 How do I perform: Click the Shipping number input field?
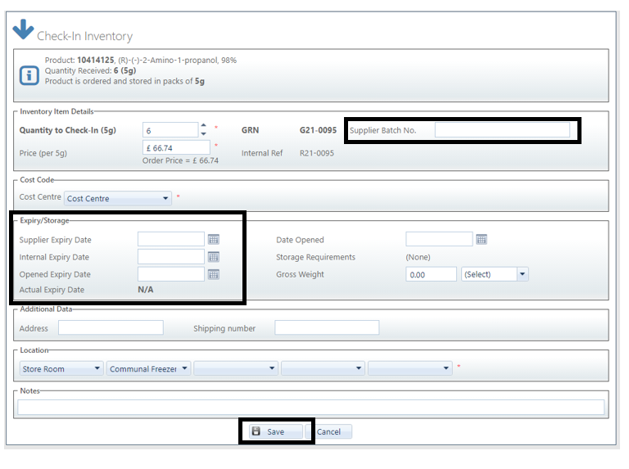[x=327, y=327]
